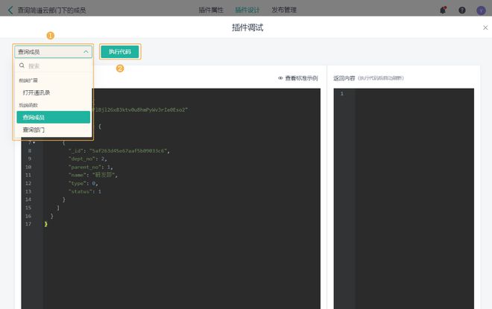Image resolution: width=492 pixels, height=309 pixels.
Task: Switch to the 插件设计 tab
Action: (247, 10)
